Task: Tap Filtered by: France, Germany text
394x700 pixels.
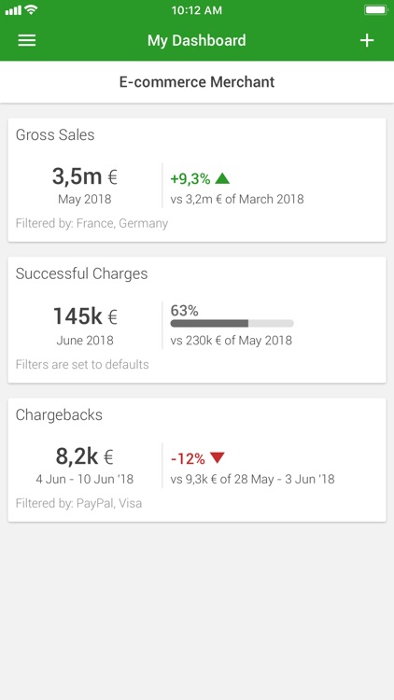Action: [x=91, y=223]
